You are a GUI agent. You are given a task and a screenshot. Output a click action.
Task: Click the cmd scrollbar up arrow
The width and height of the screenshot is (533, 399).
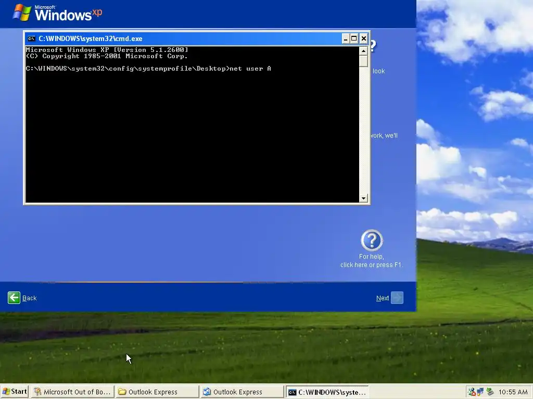click(x=363, y=51)
